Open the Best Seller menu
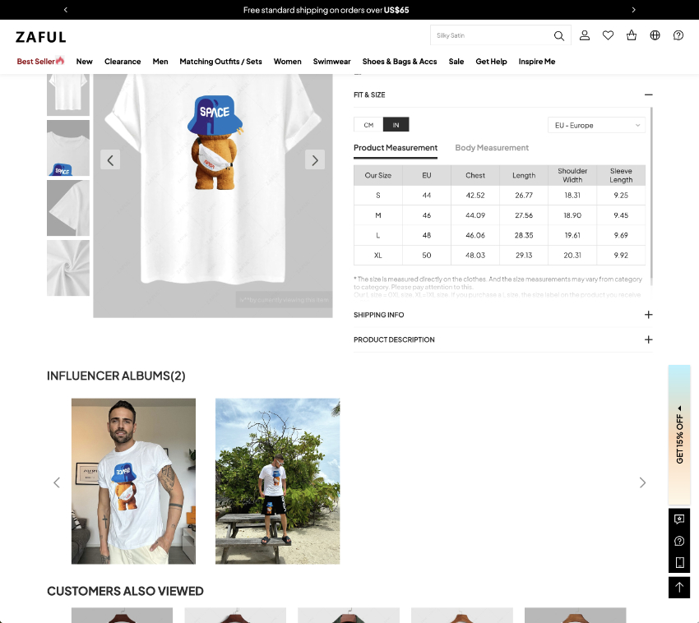The height and width of the screenshot is (623, 699). coord(40,61)
